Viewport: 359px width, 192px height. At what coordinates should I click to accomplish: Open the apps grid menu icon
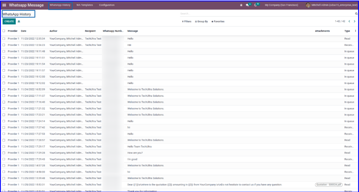tap(4, 5)
